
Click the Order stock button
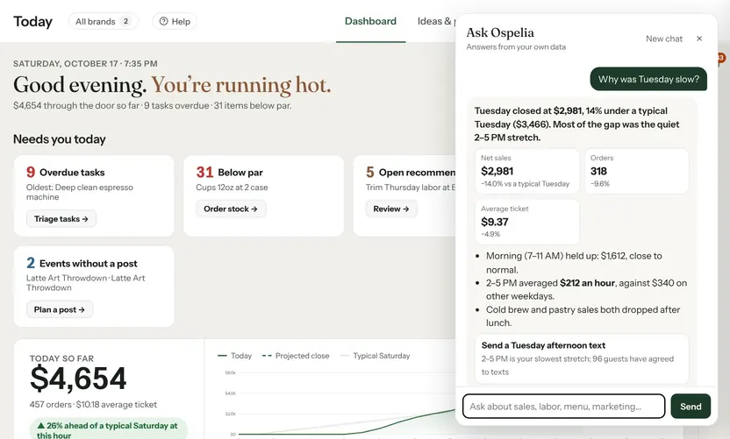tap(231, 209)
